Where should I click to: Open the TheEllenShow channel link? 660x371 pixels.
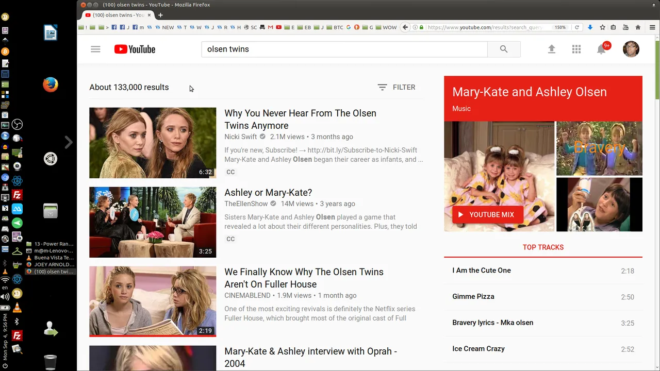[x=246, y=204]
